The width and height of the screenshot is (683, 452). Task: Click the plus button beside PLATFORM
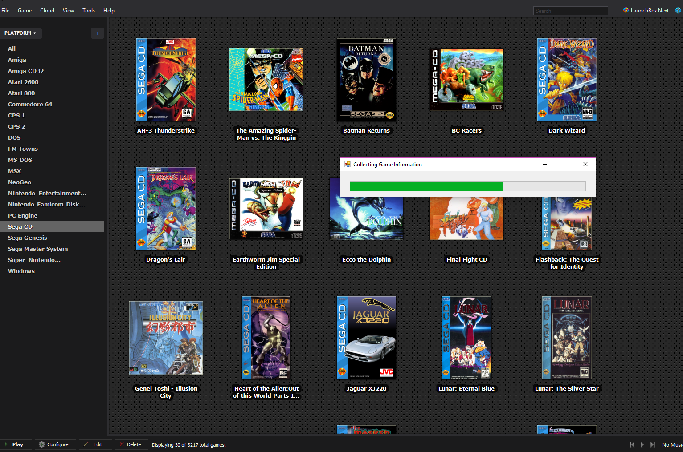(x=98, y=33)
